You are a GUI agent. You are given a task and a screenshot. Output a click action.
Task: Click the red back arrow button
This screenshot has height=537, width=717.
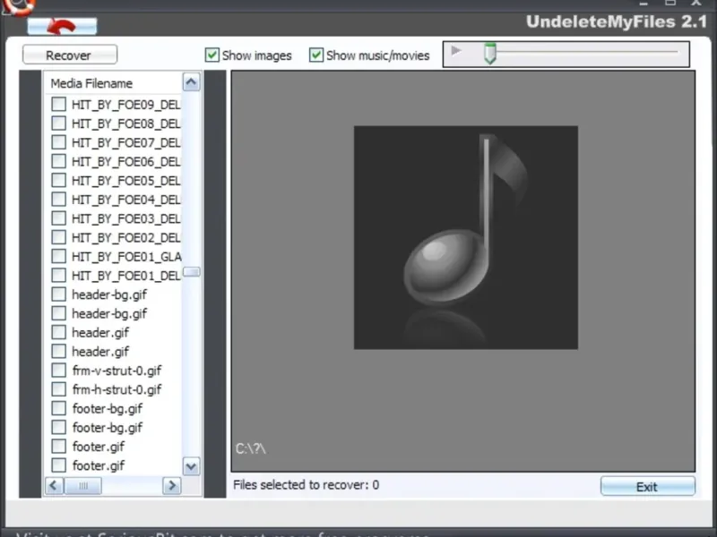click(62, 27)
